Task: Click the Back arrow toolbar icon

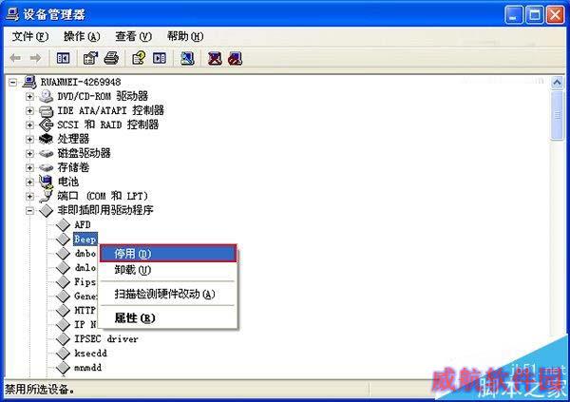Action: [15, 58]
